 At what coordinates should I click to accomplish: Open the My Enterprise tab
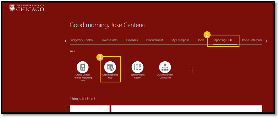coord(180,40)
